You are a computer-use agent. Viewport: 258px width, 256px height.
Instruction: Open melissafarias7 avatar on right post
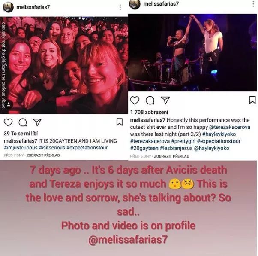(135, 3)
